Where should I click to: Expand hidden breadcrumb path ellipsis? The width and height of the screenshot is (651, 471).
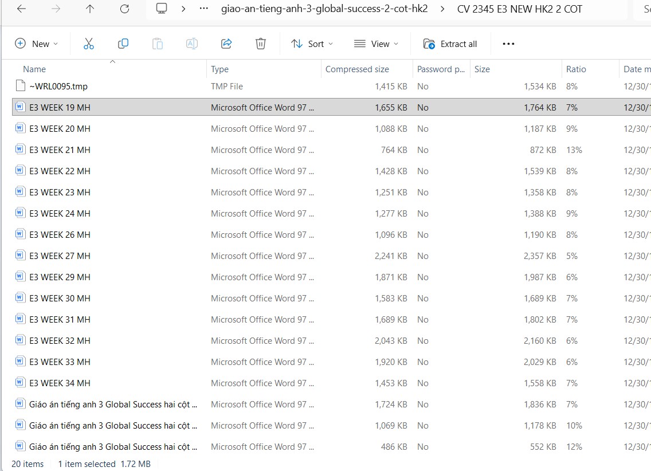pyautogui.click(x=203, y=9)
